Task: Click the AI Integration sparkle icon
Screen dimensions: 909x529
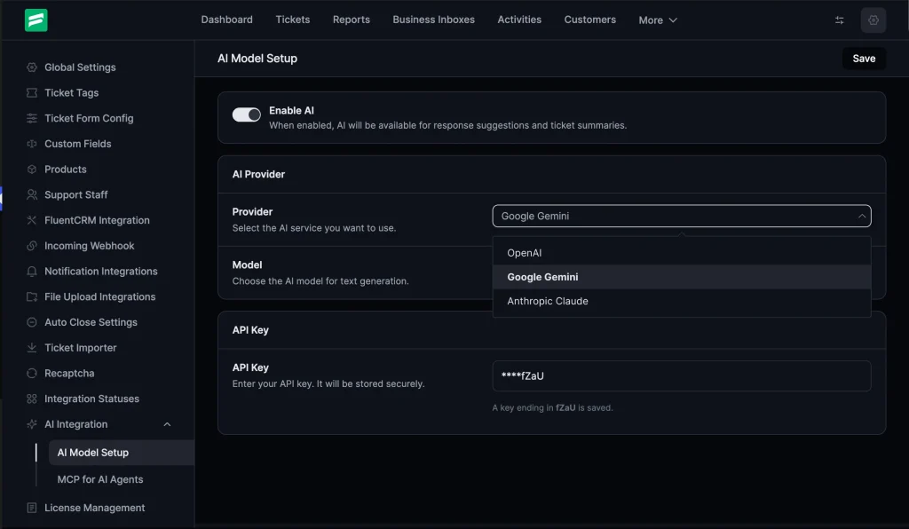Action: pos(32,424)
